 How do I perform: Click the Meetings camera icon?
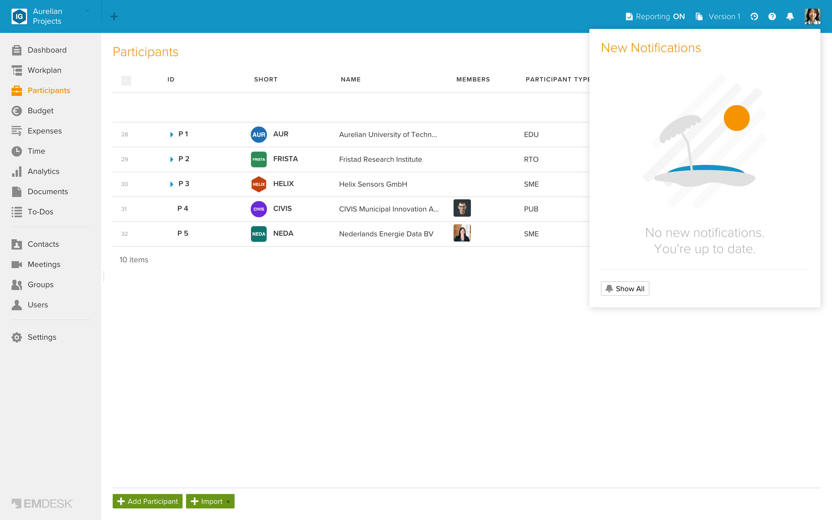pyautogui.click(x=16, y=264)
